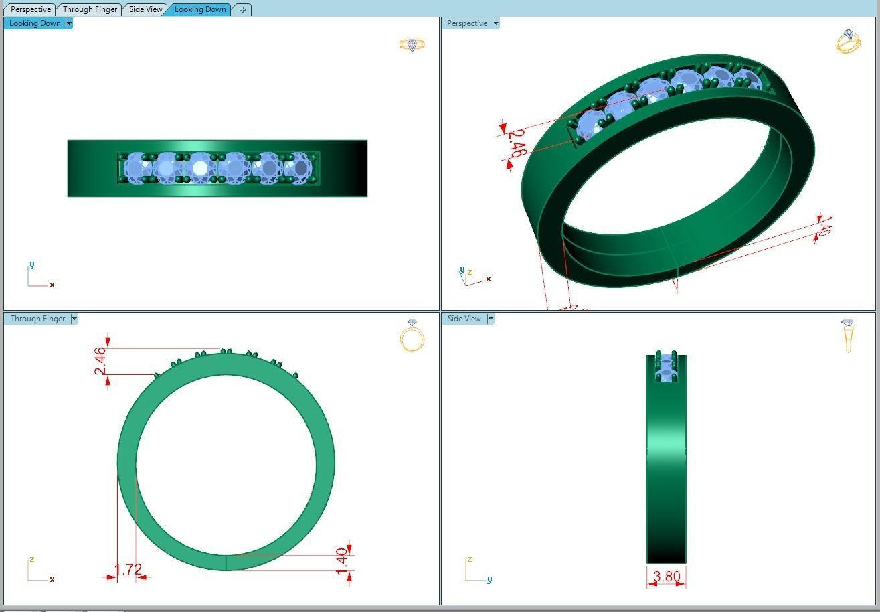This screenshot has width=880, height=612.
Task: Click the axis indicator in Through Finger viewport
Action: click(40, 570)
